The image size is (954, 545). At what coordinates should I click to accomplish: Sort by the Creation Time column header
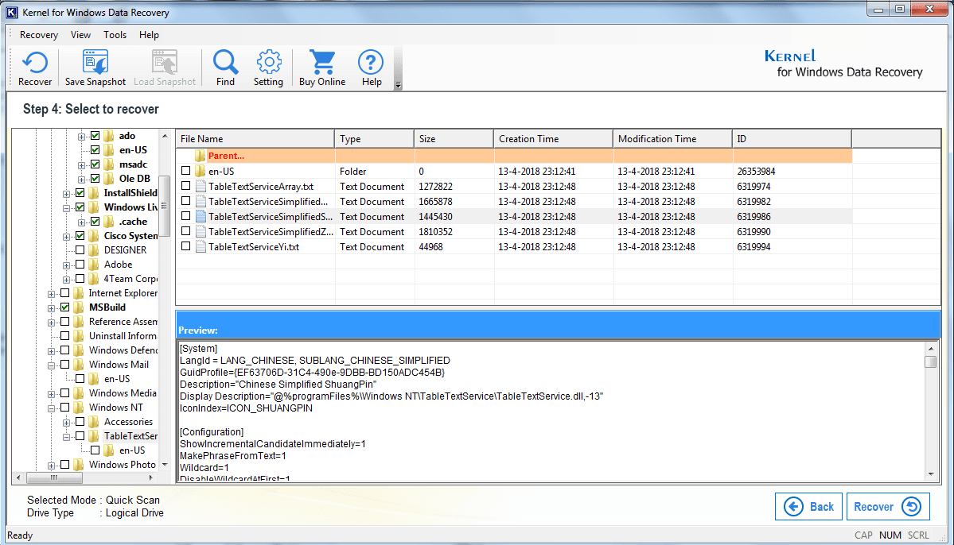click(553, 138)
